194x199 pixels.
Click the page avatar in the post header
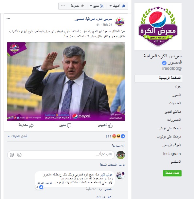[120, 22]
